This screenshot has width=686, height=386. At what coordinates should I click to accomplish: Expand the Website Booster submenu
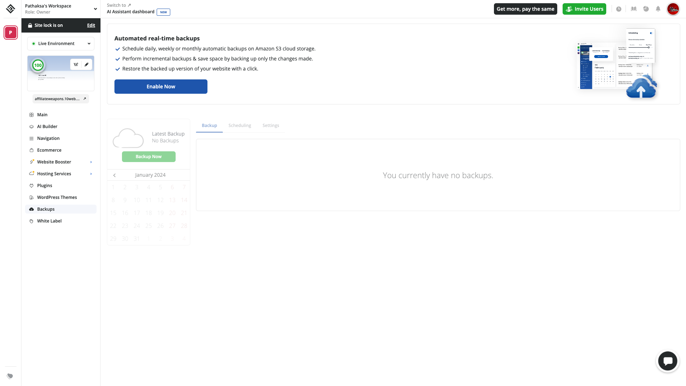(x=91, y=162)
